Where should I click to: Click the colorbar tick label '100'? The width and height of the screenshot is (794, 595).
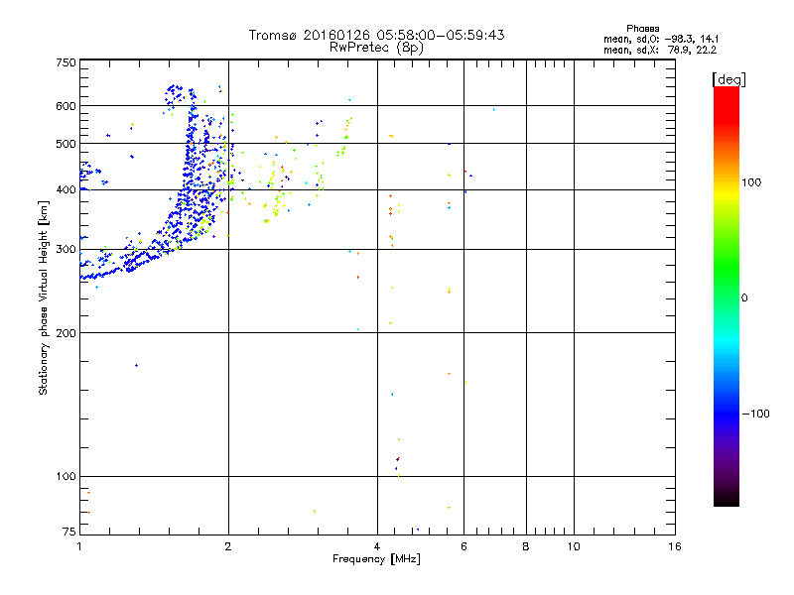point(751,182)
